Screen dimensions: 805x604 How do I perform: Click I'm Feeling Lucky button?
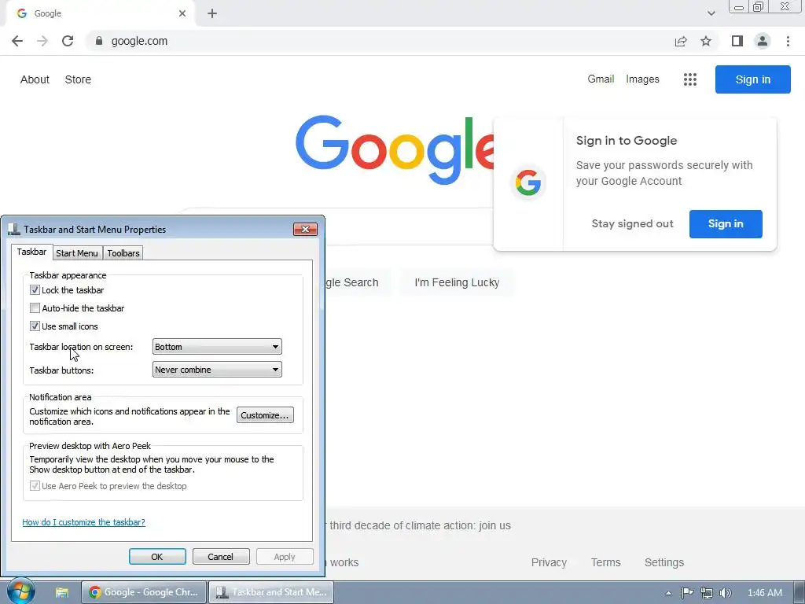coord(457,282)
